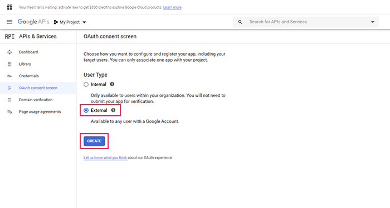
Task: Click the project hexagon icon beside My Project
Action: pyautogui.click(x=56, y=22)
